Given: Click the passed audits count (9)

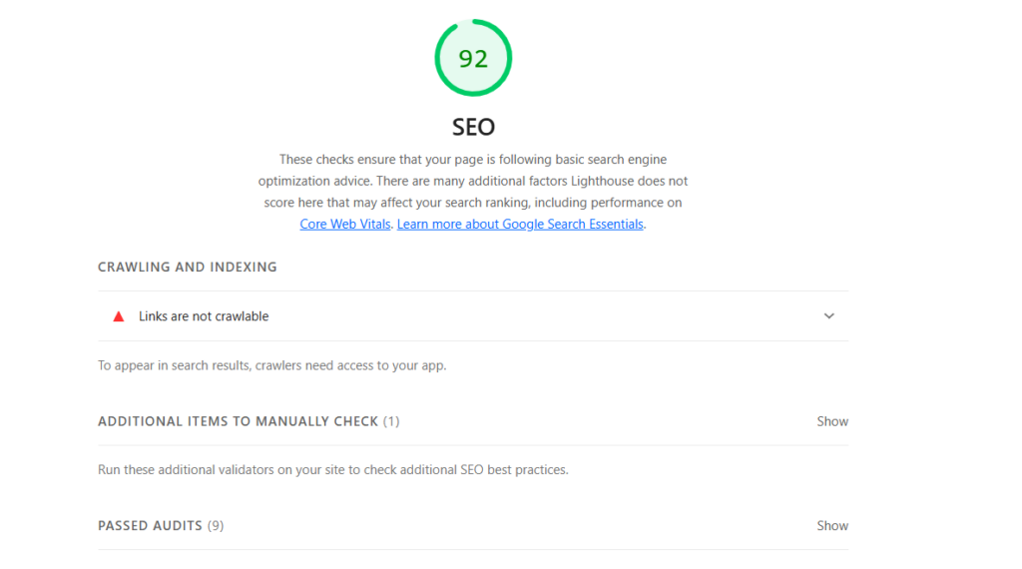Looking at the screenshot, I should [216, 525].
